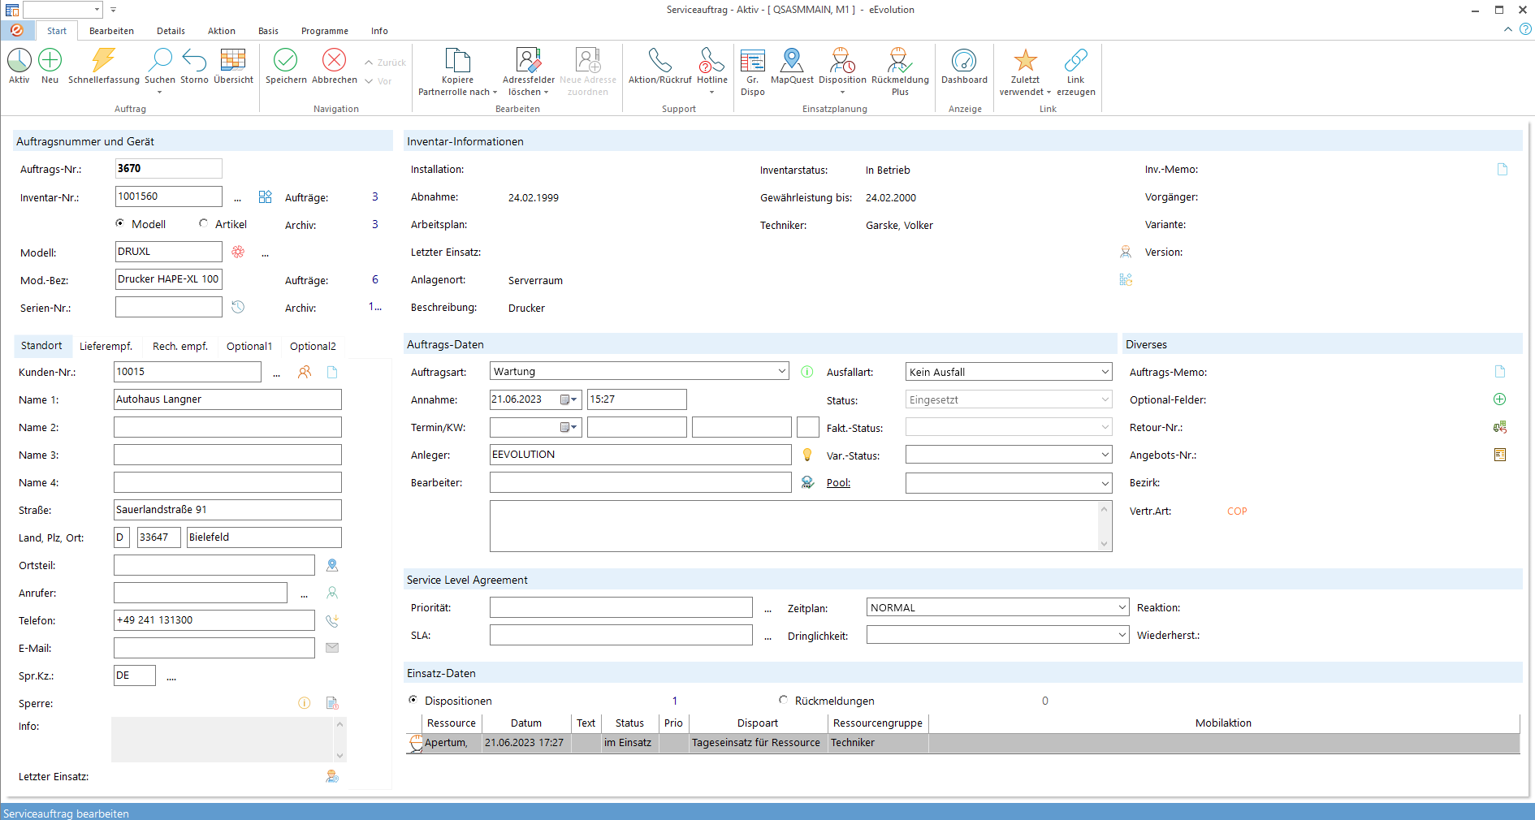Click Adressfelder löschen icon
1535x820 pixels.
(x=529, y=60)
